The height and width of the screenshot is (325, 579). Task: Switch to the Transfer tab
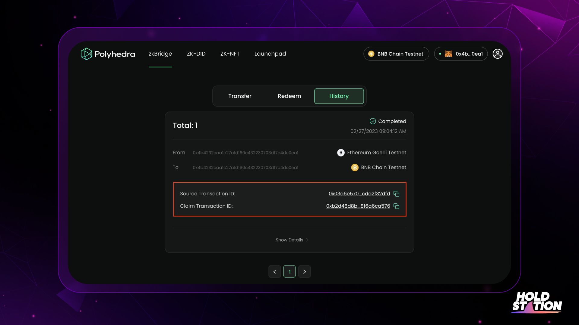coord(240,96)
